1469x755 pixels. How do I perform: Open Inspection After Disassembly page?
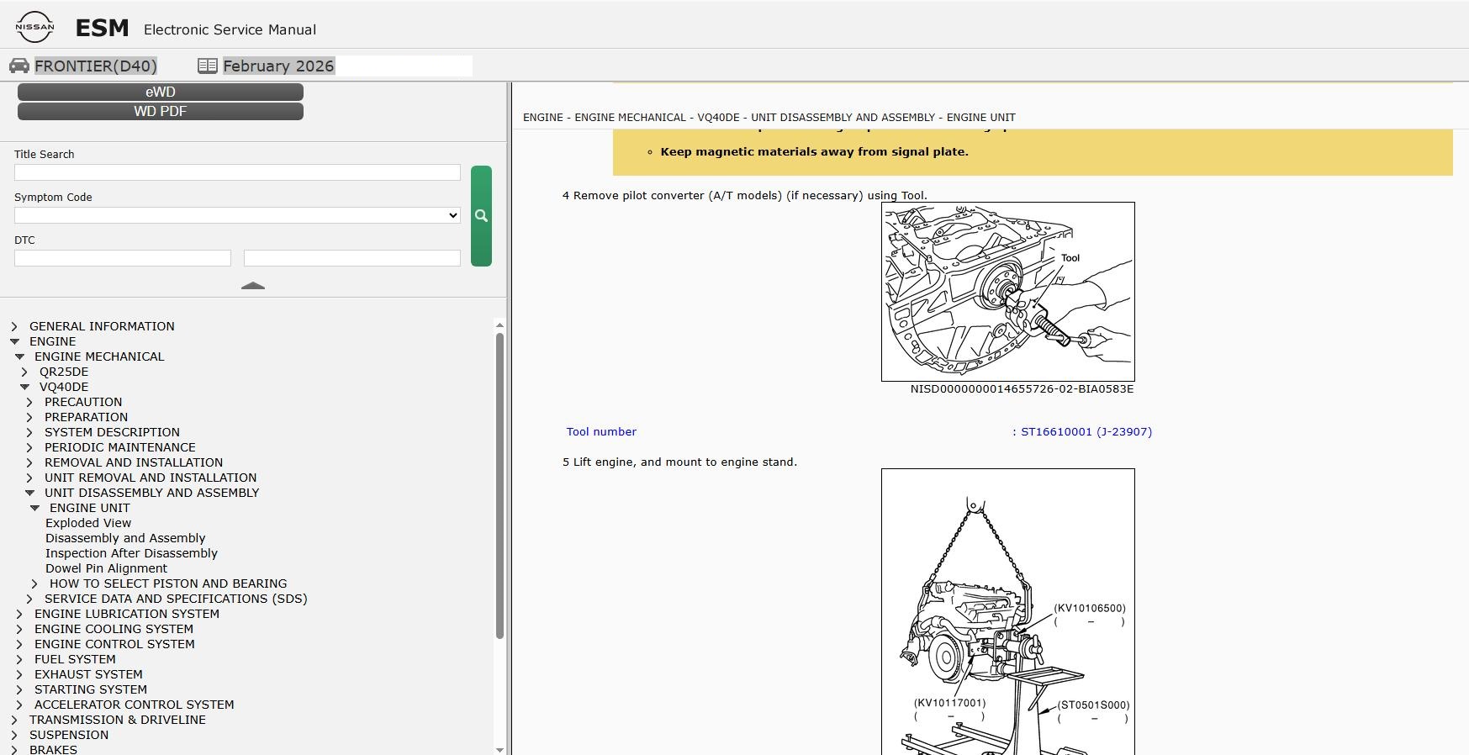131,553
